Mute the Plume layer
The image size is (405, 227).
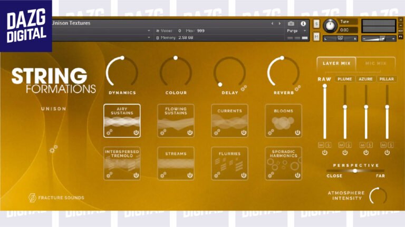click(342, 145)
